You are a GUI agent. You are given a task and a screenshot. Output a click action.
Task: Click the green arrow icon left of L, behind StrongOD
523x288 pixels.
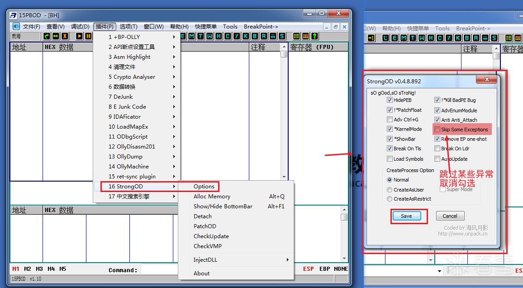(x=371, y=38)
